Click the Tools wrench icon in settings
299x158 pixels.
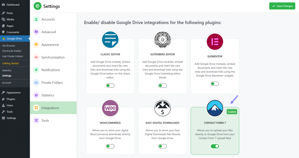[x=36, y=120]
